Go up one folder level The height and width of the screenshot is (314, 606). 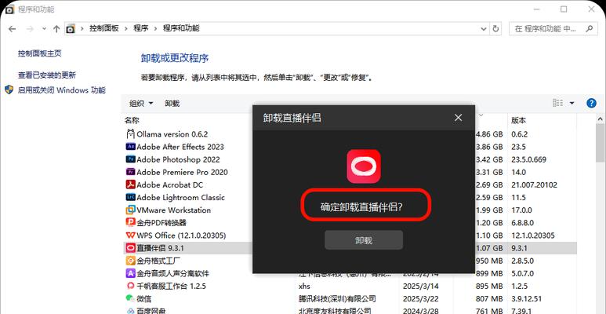[x=56, y=28]
